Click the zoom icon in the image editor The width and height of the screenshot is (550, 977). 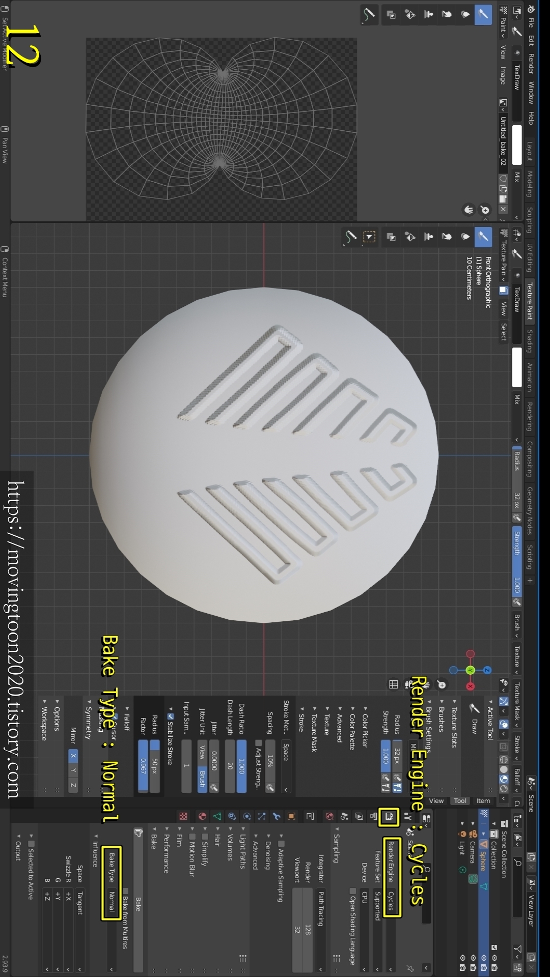(485, 210)
